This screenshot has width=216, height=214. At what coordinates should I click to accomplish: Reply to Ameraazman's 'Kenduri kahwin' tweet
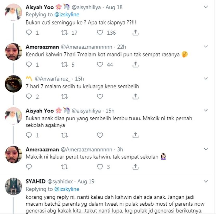pos(29,65)
